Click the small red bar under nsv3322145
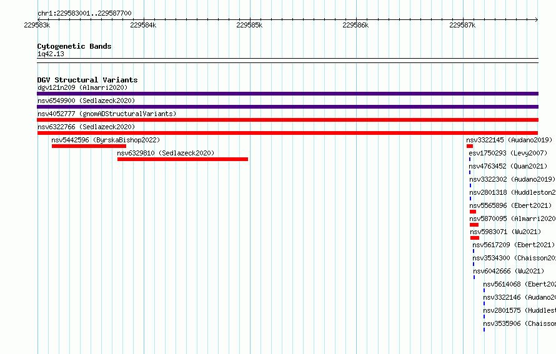The height and width of the screenshot is (354, 556). pos(470,146)
